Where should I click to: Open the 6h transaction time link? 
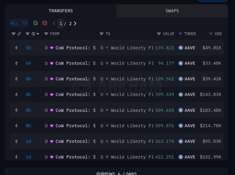pyautogui.click(x=28, y=63)
